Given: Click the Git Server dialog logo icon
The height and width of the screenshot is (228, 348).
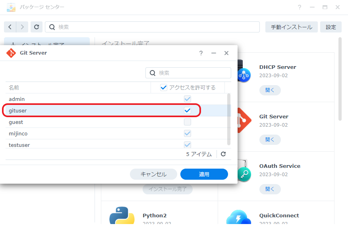Looking at the screenshot, I should click(11, 53).
